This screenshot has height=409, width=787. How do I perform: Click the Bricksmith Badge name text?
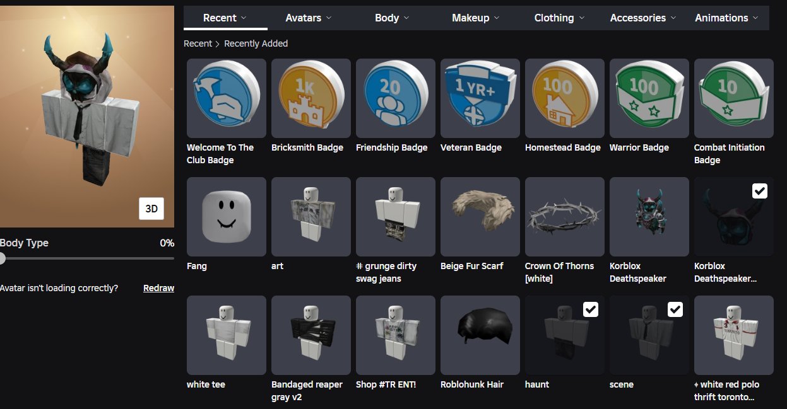pyautogui.click(x=307, y=147)
